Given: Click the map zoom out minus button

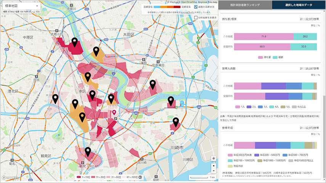Looking at the screenshot, I should click(214, 171).
